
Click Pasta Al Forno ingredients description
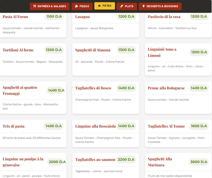point(32,30)
